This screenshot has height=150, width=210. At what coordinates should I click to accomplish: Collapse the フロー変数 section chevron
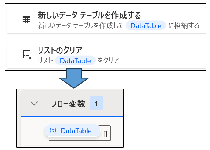point(34,103)
